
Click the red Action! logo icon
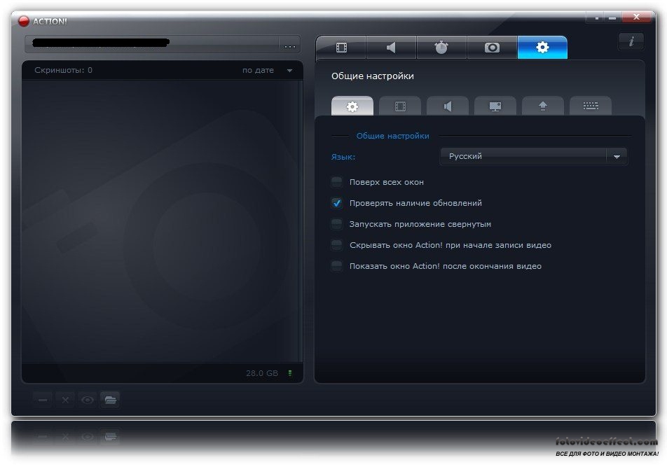pyautogui.click(x=23, y=21)
